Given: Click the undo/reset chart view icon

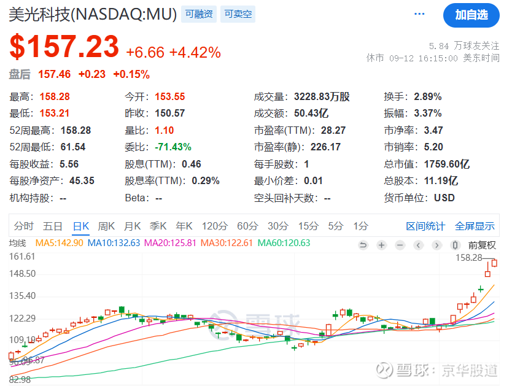Looking at the screenshot, I should coord(363,245).
